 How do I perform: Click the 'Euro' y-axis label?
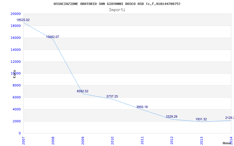coord(14,74)
